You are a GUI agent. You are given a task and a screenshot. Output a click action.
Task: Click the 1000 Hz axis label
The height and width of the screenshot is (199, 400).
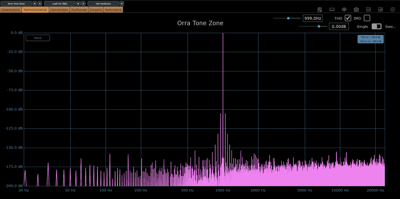[x=223, y=190]
